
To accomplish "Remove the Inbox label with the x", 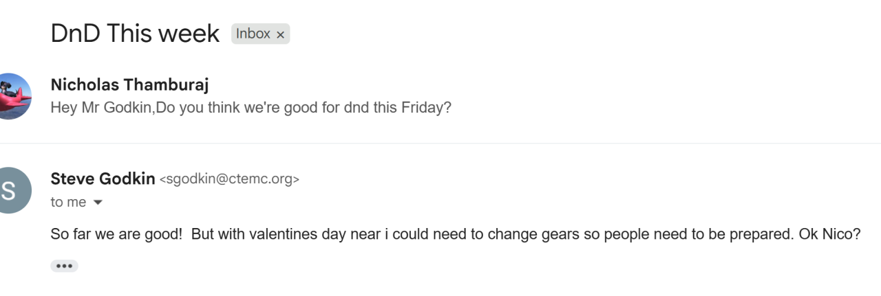I will (x=280, y=34).
